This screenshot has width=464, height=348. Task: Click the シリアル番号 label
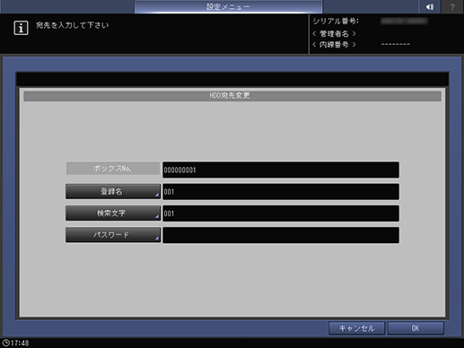coord(336,22)
